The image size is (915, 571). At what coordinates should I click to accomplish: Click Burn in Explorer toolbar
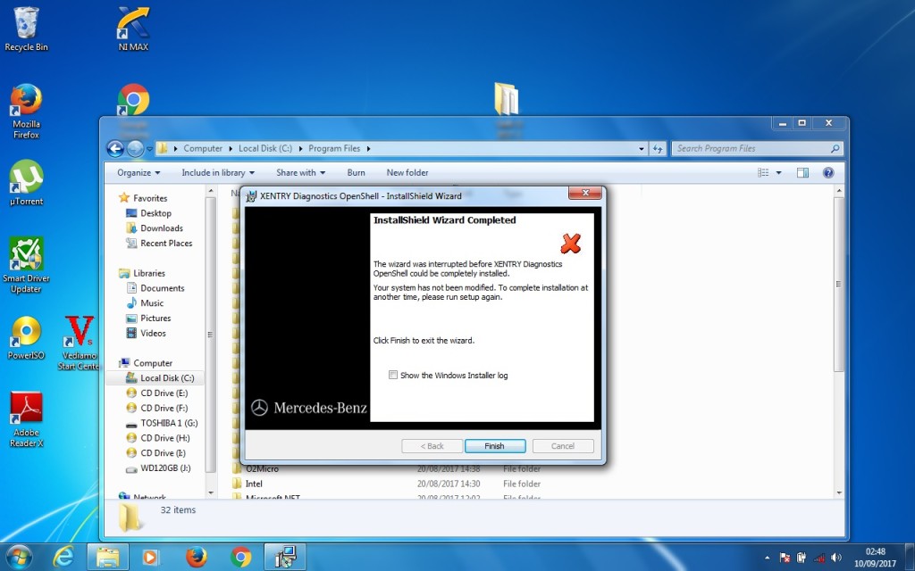click(x=356, y=173)
